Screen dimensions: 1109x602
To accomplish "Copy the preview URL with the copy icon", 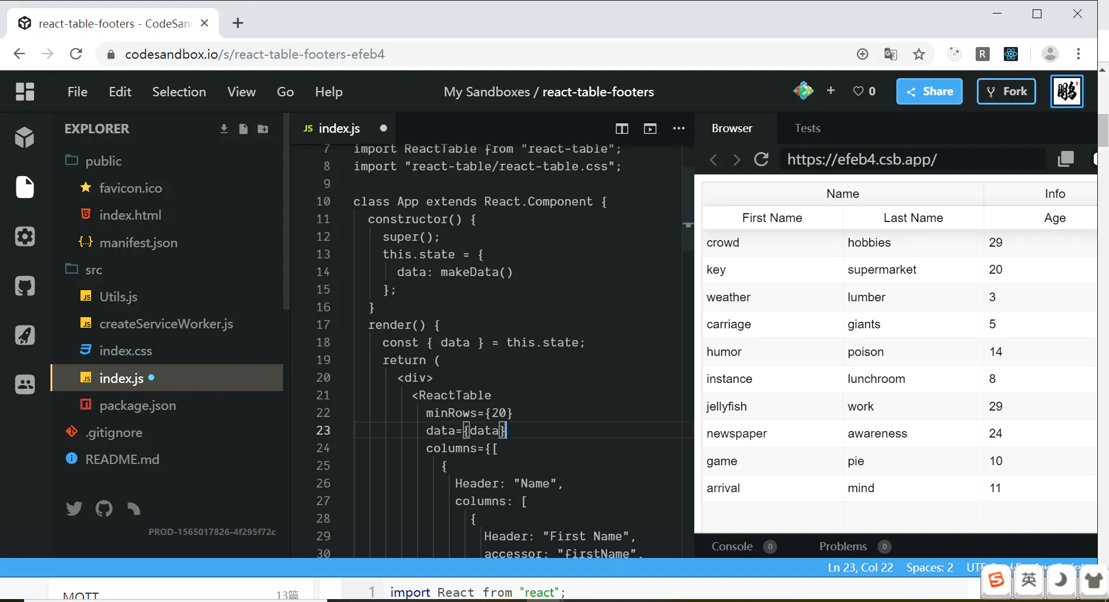I will pyautogui.click(x=1066, y=159).
